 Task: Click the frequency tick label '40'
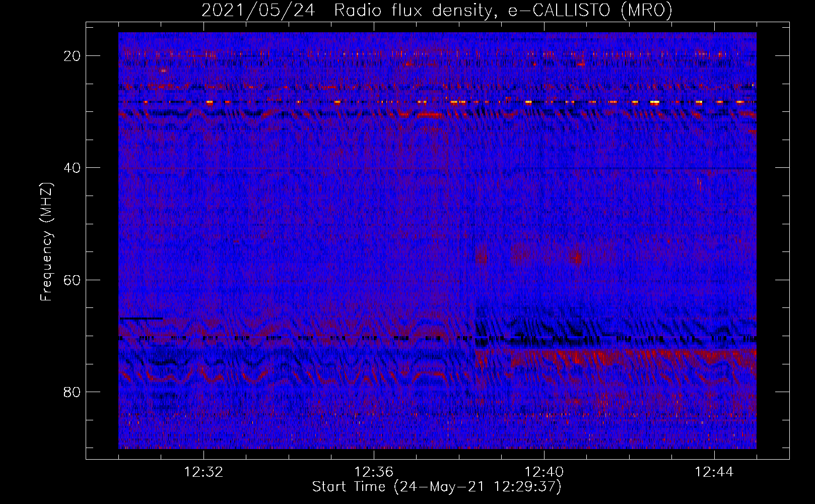[73, 167]
